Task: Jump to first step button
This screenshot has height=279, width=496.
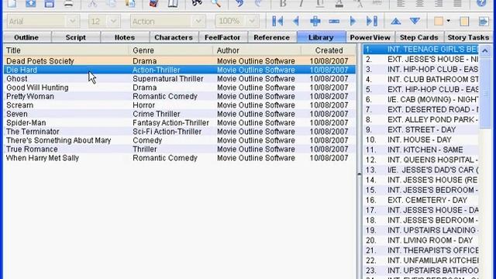Action: [277, 21]
